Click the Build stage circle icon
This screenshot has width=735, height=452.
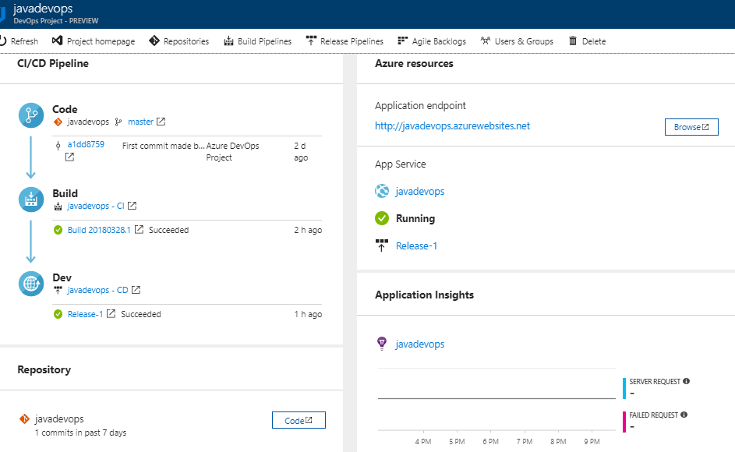(31, 200)
